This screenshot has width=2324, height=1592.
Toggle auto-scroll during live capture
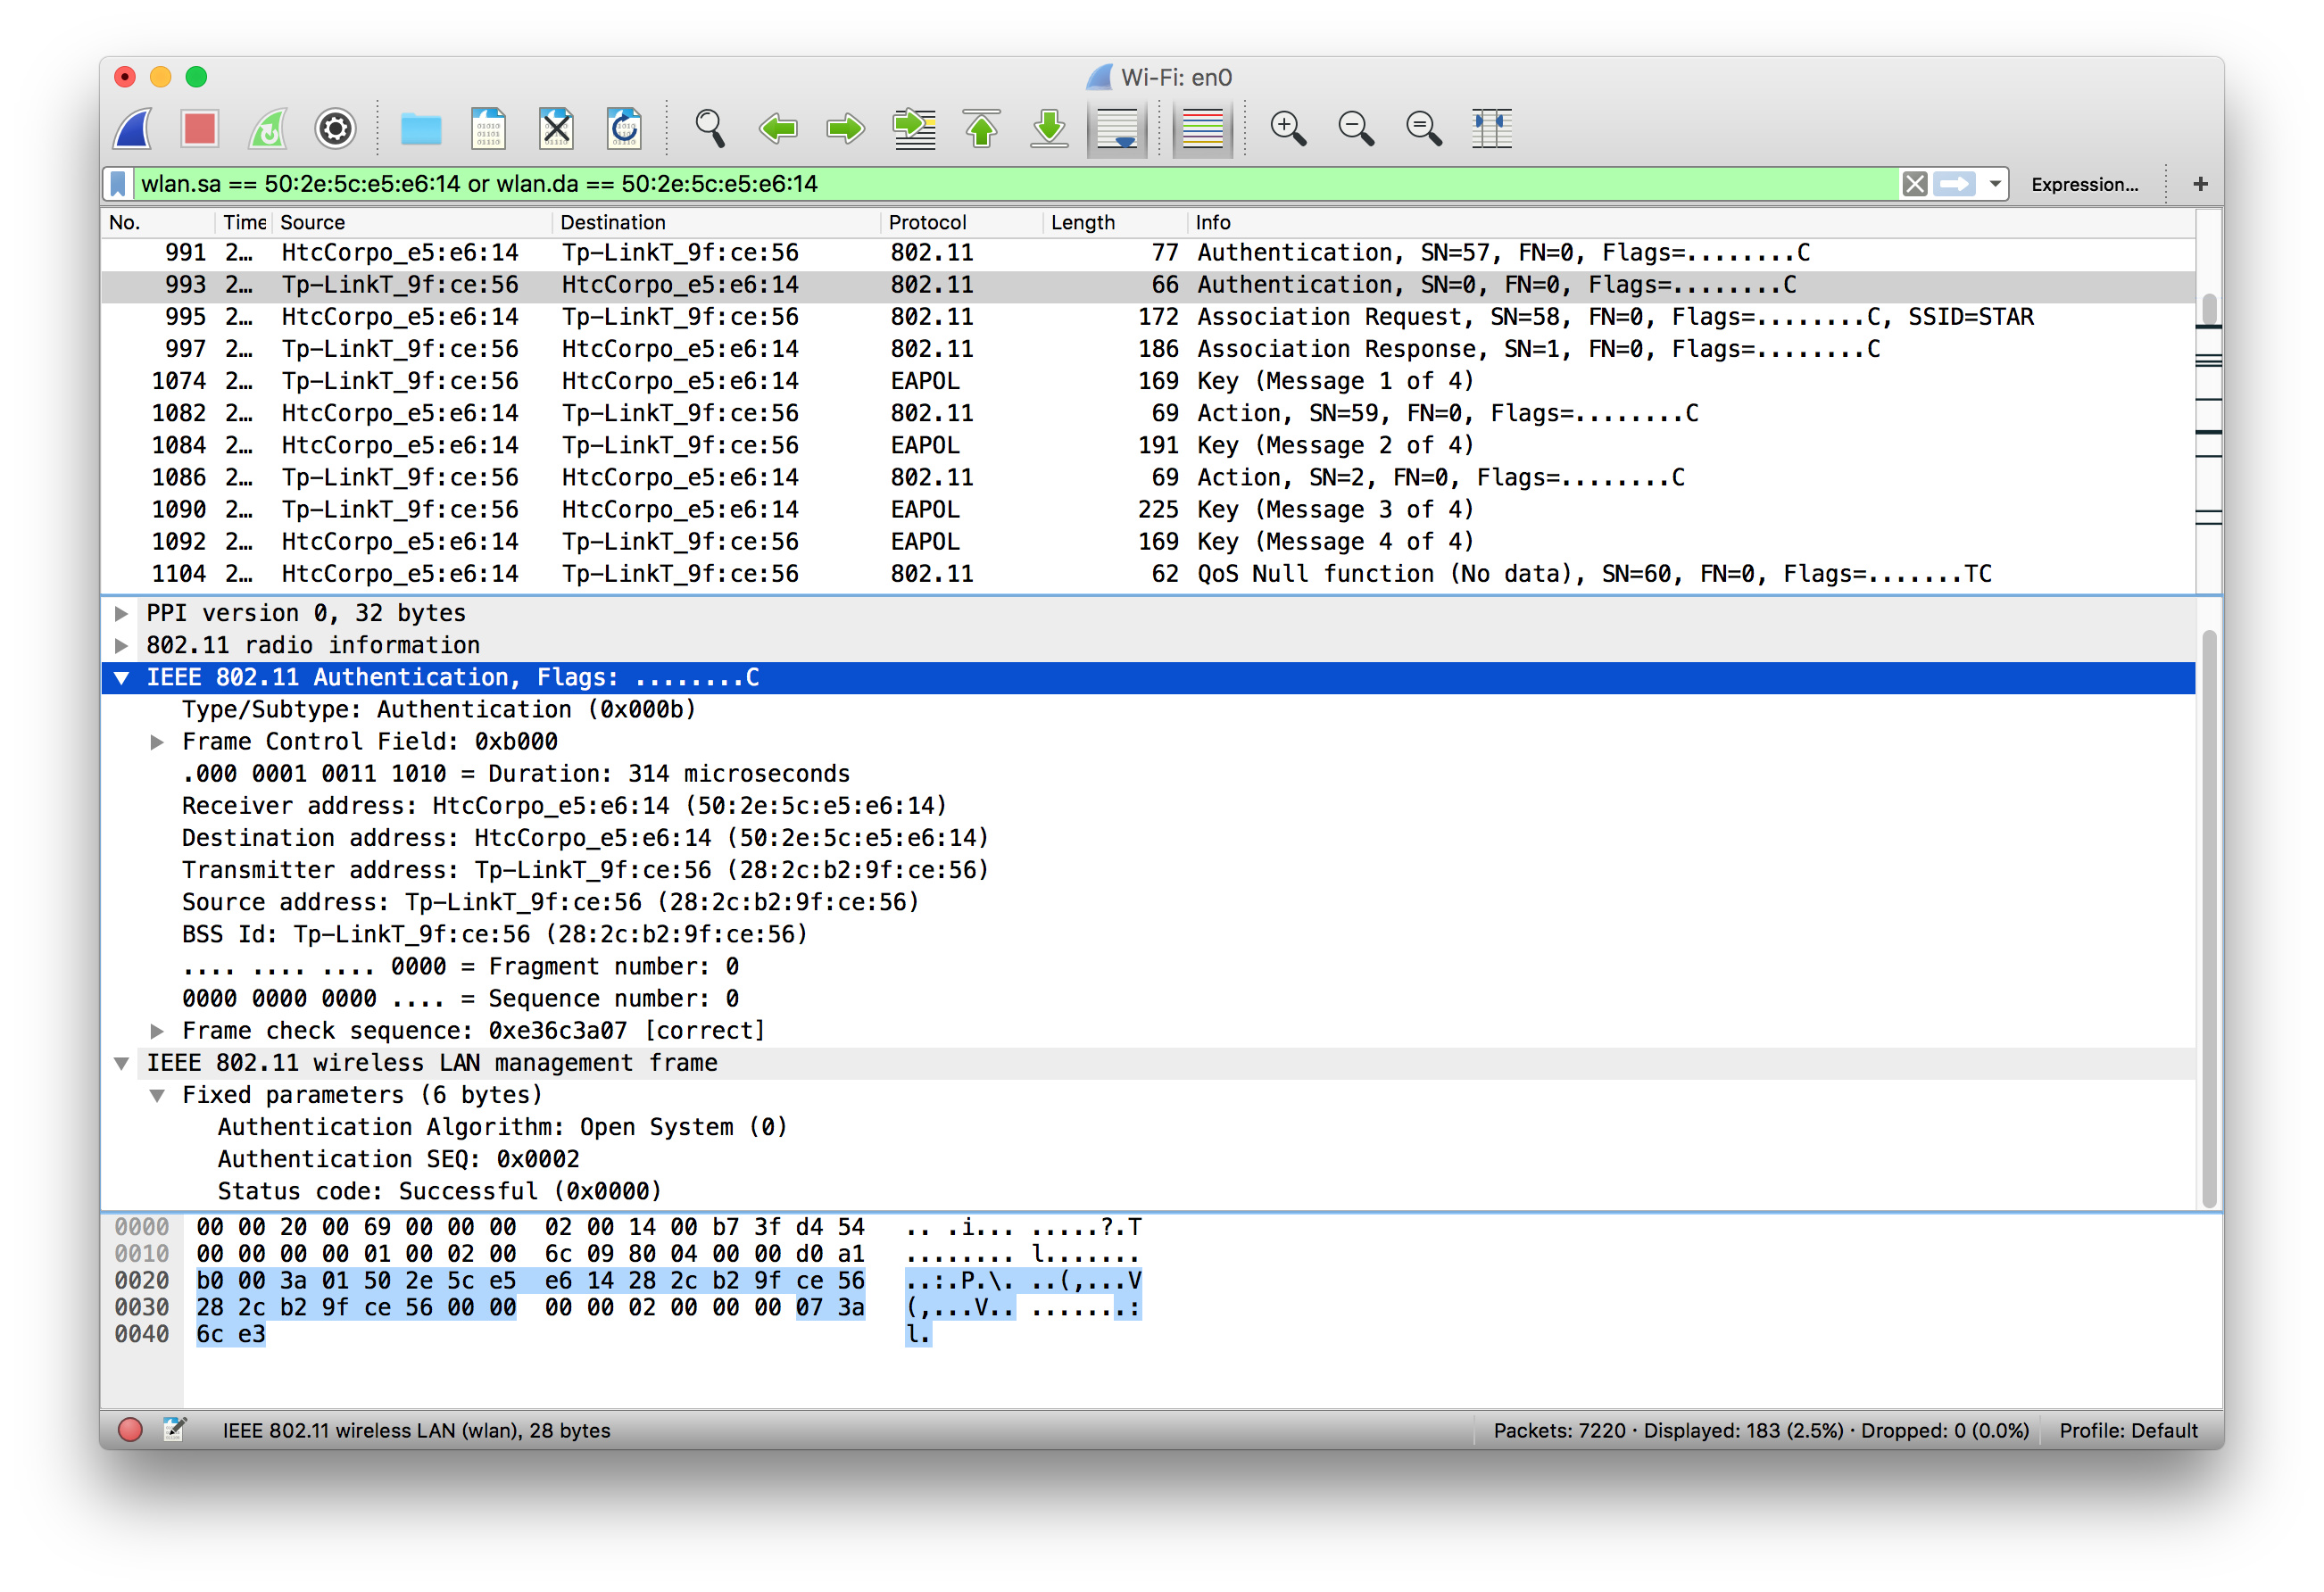(x=1117, y=129)
